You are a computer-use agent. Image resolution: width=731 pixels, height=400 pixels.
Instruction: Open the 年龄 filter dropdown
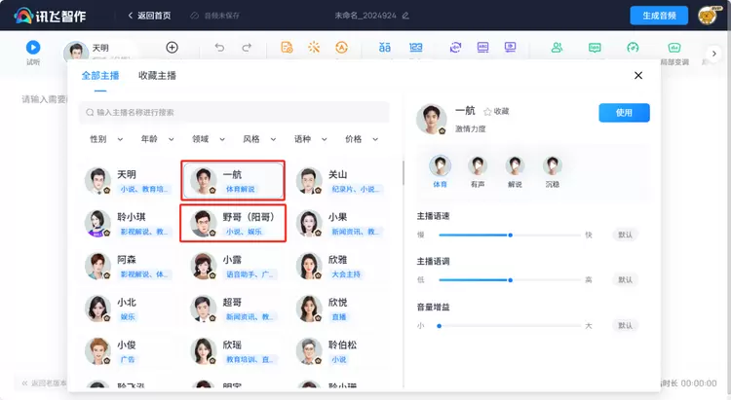click(153, 139)
